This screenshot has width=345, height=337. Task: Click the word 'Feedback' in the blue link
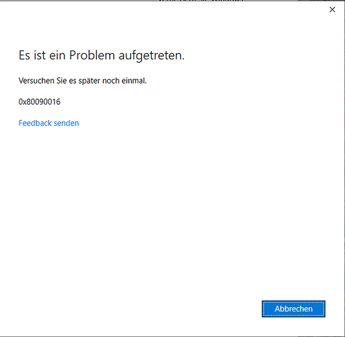(35, 123)
